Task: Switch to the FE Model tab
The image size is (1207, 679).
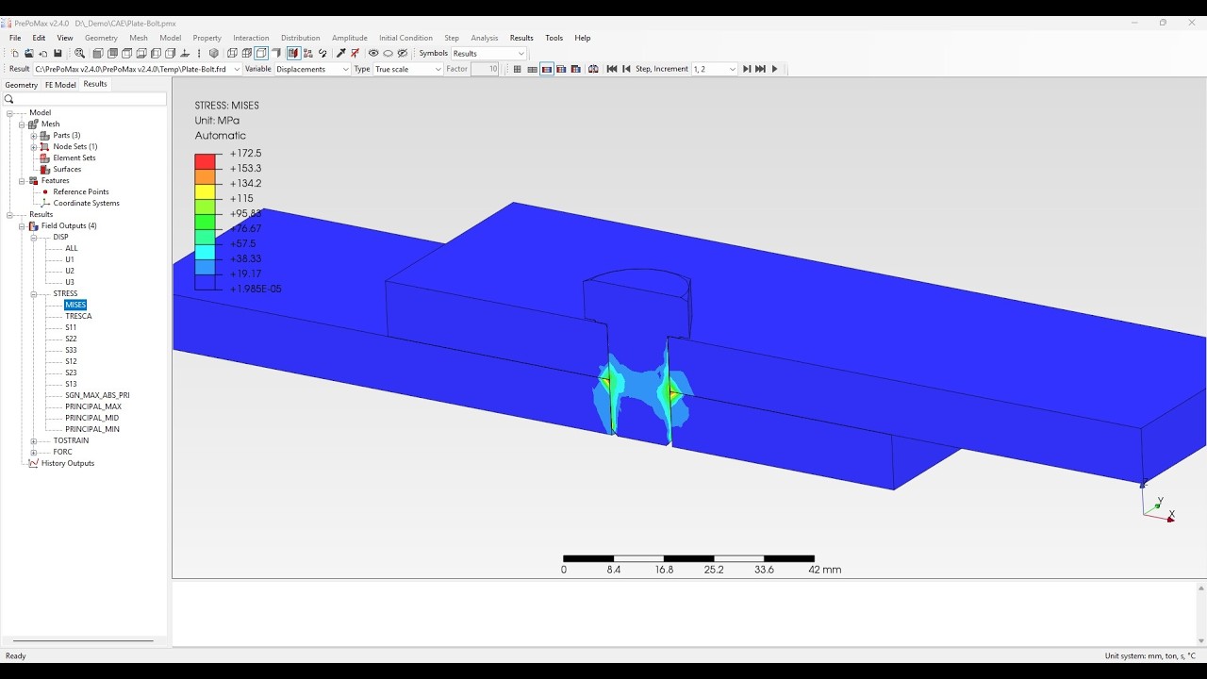Action: click(60, 85)
